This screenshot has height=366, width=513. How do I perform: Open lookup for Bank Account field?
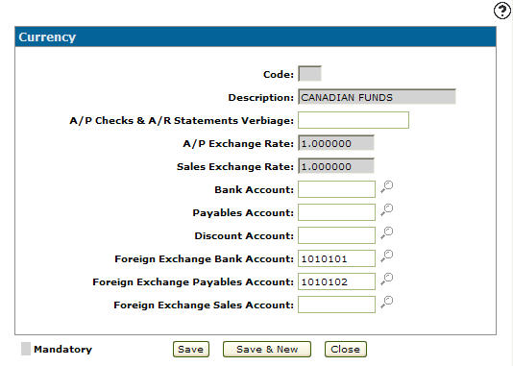tap(387, 186)
